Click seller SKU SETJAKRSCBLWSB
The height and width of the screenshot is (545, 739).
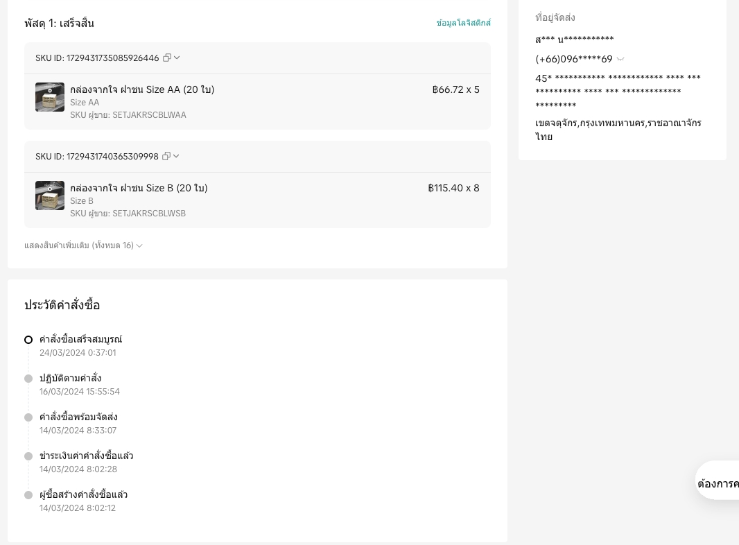click(128, 214)
